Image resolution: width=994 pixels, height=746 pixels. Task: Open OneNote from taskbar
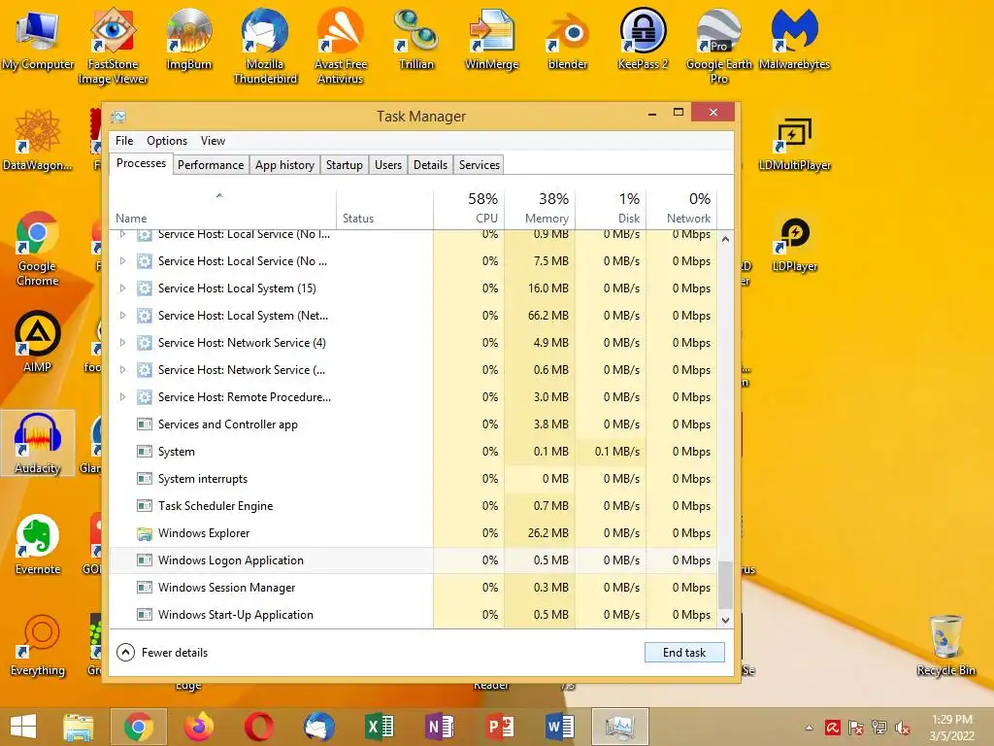[440, 727]
